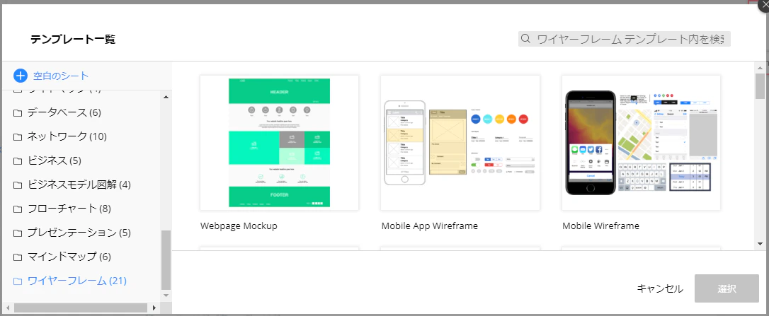Select the ワイヤーフレーム (21) category
Image resolution: width=769 pixels, height=316 pixels.
tap(77, 281)
